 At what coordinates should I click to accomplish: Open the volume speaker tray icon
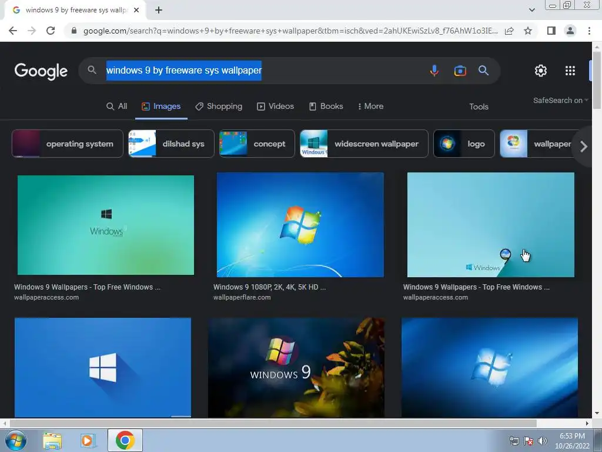pyautogui.click(x=543, y=441)
